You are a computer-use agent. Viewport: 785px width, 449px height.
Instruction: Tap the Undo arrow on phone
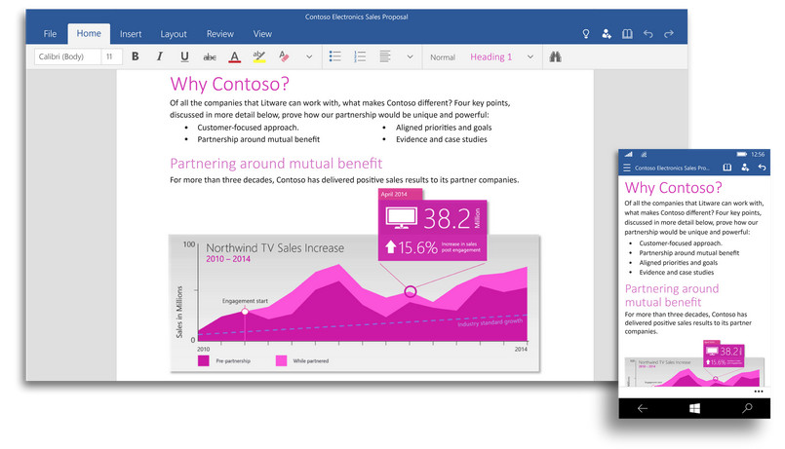point(762,168)
